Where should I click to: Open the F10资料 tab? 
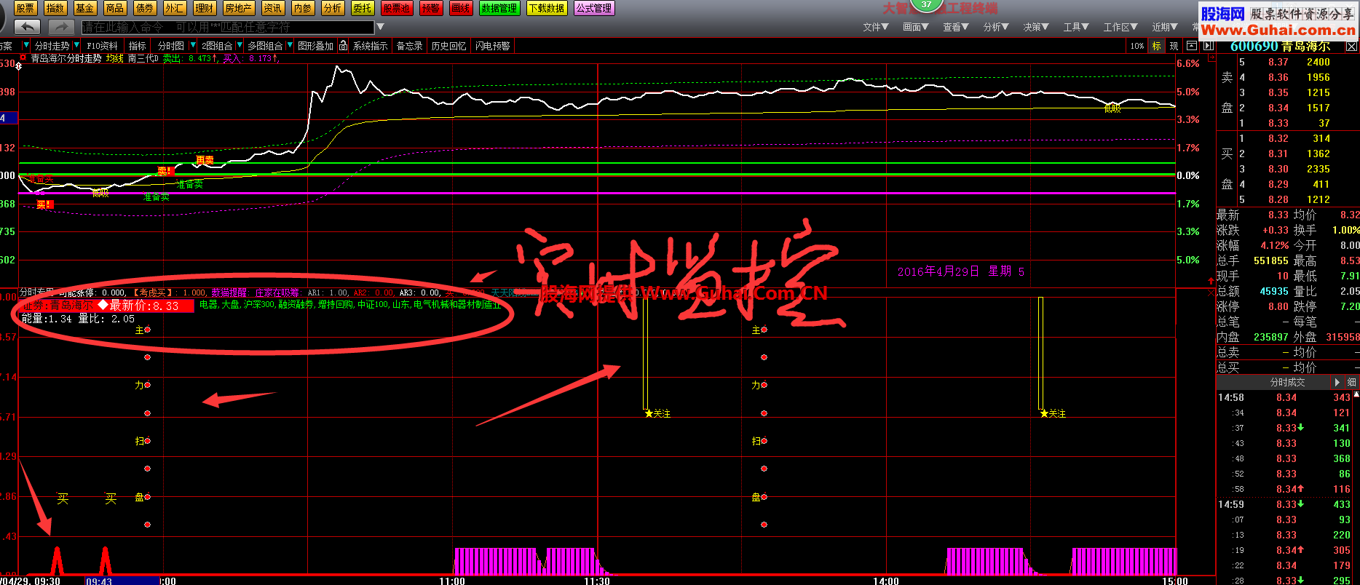[102, 46]
